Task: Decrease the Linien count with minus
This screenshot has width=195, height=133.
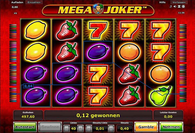Action: click(x=67, y=128)
